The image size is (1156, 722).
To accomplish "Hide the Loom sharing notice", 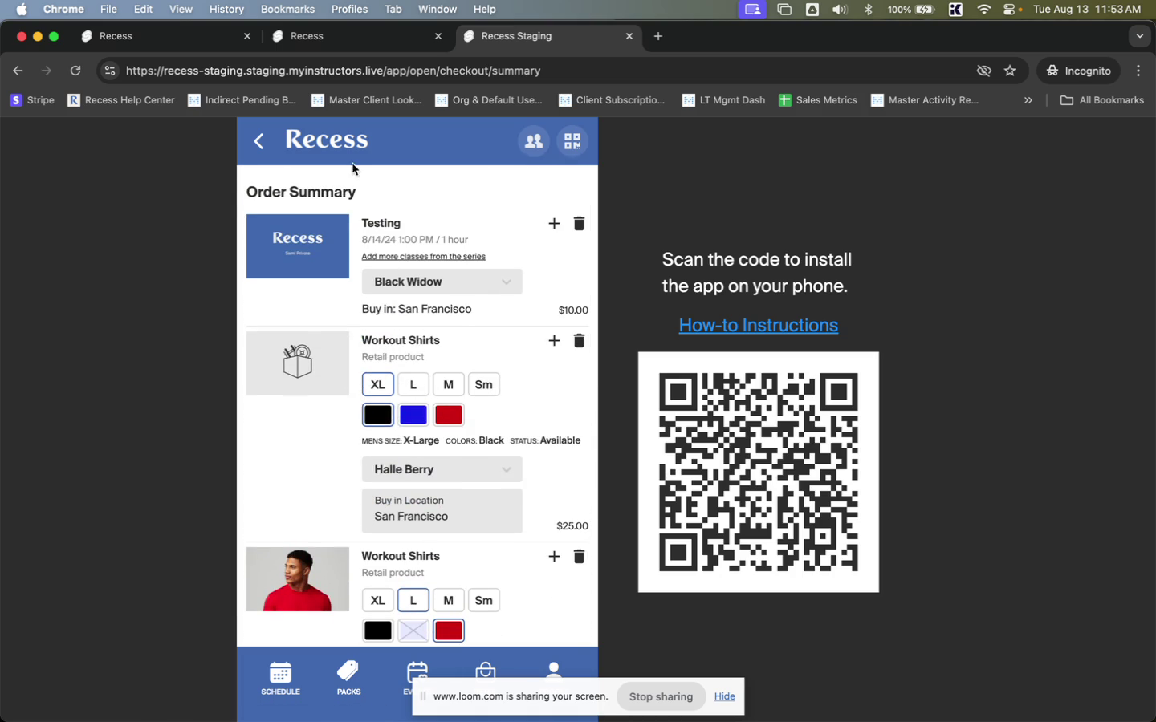I will (725, 696).
